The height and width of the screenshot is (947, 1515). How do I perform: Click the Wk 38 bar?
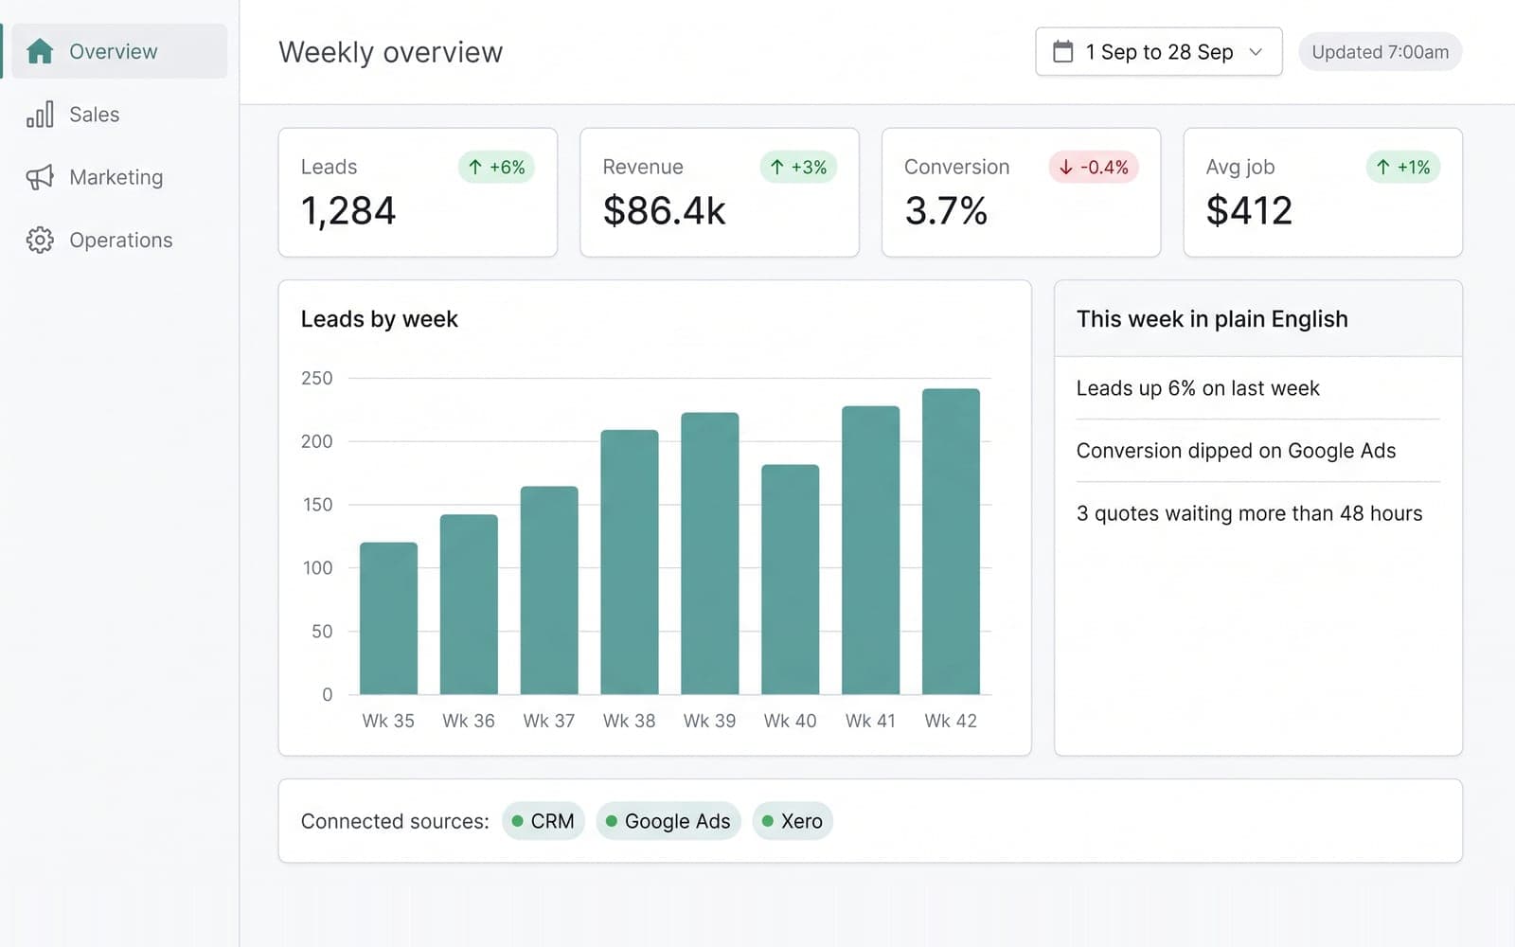(x=630, y=562)
